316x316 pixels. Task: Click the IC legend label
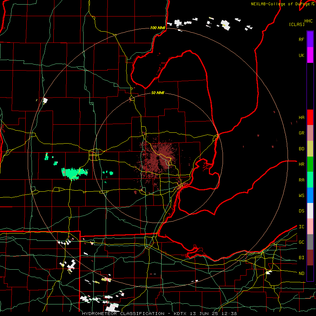click(301, 227)
